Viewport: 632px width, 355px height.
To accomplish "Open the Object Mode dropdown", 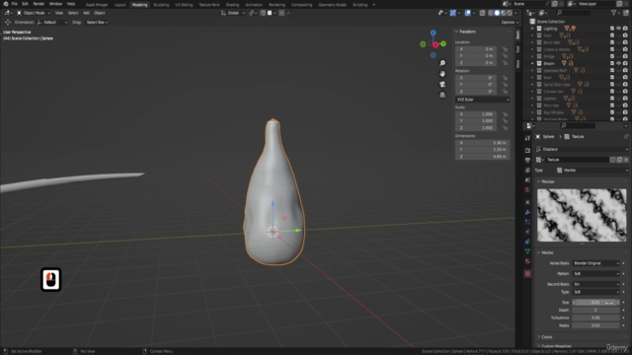I will tap(33, 13).
